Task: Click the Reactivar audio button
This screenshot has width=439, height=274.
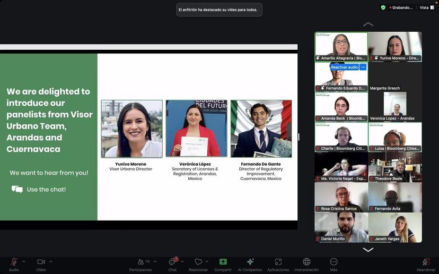Action: point(344,67)
